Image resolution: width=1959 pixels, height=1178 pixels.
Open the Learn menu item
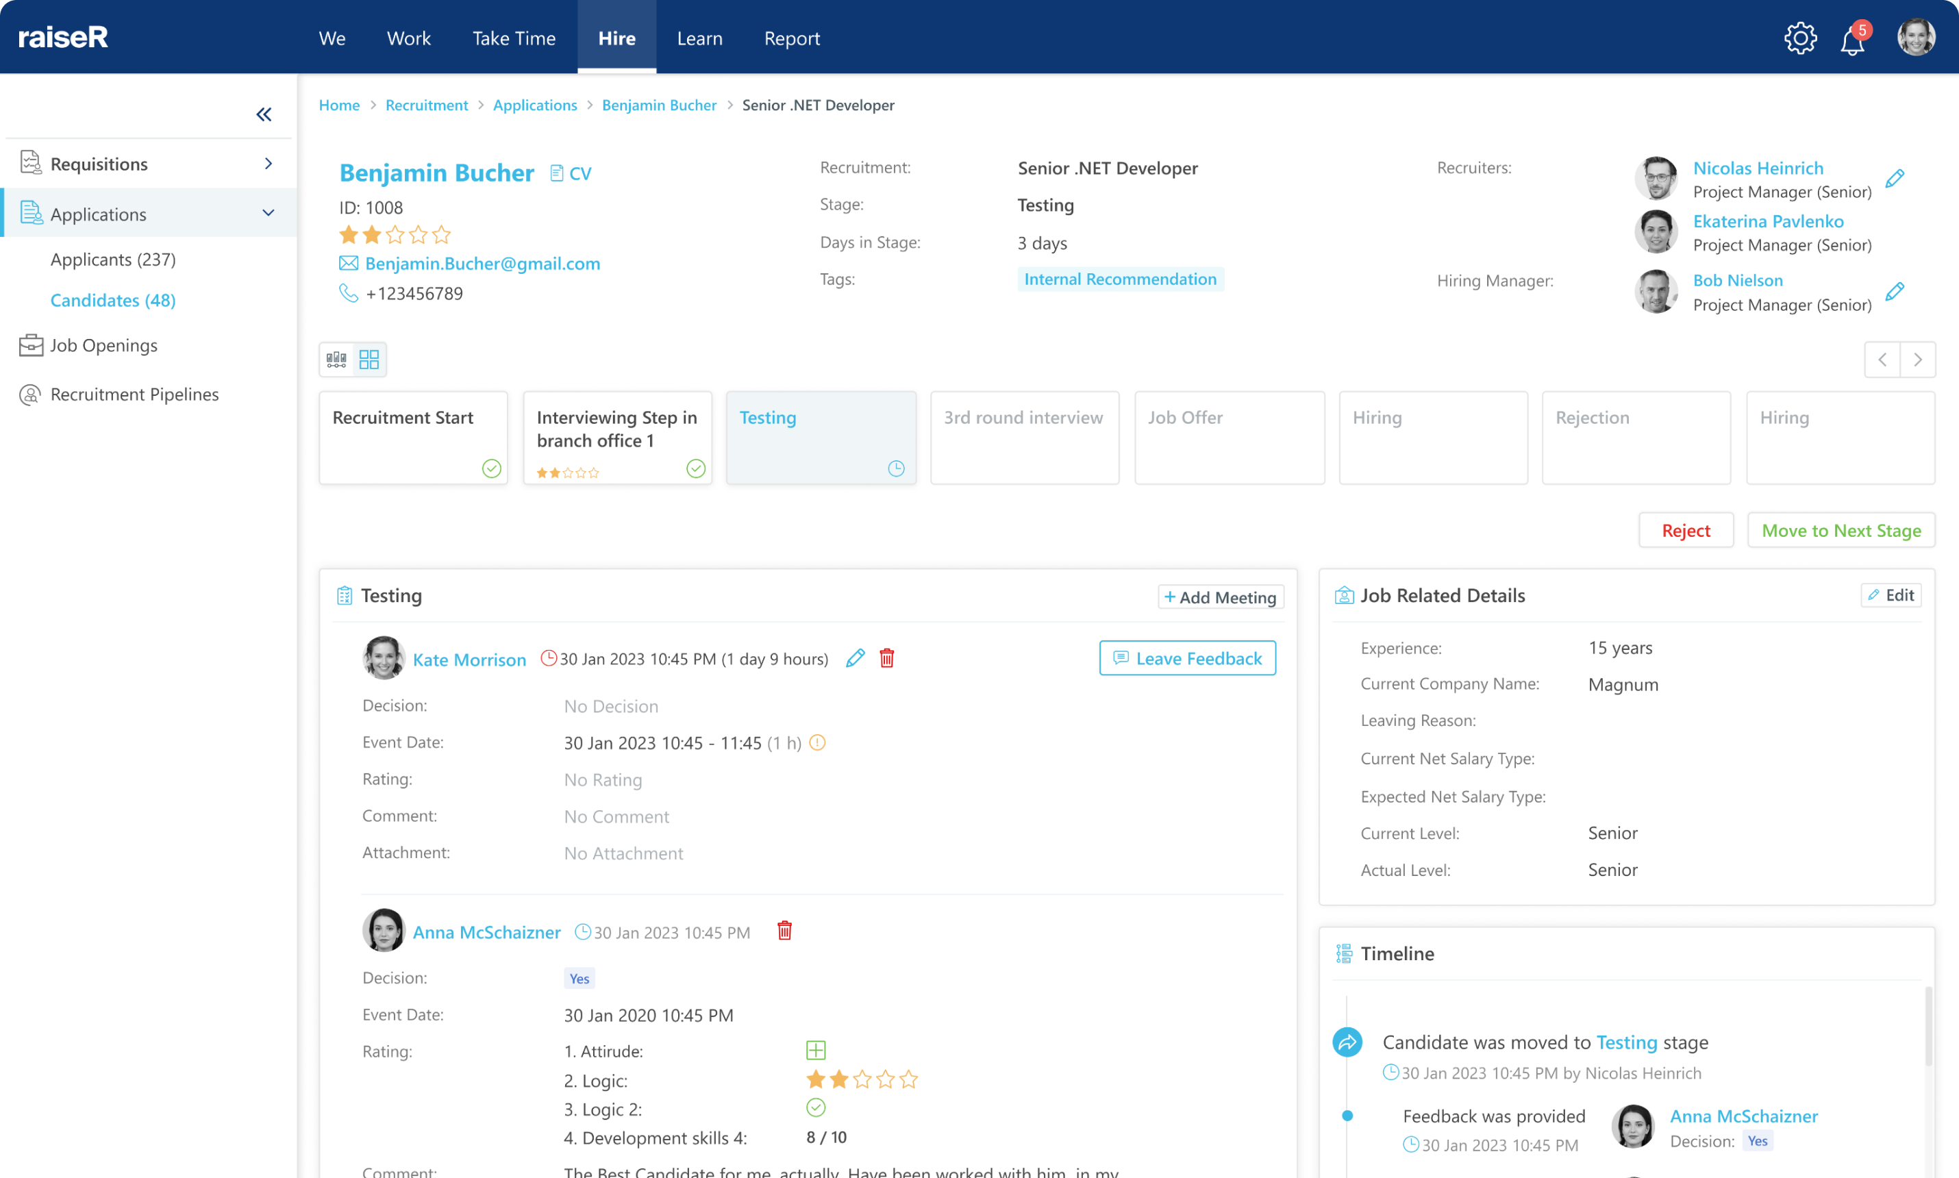click(699, 37)
